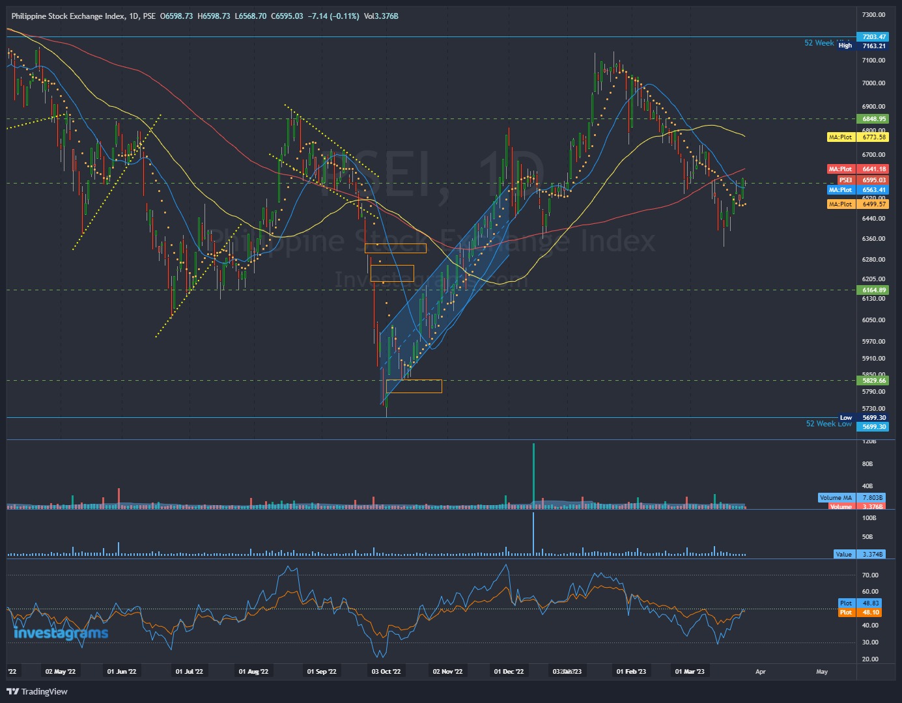Click the close value C6595.03 in header
Image resolution: width=902 pixels, height=703 pixels.
[287, 16]
